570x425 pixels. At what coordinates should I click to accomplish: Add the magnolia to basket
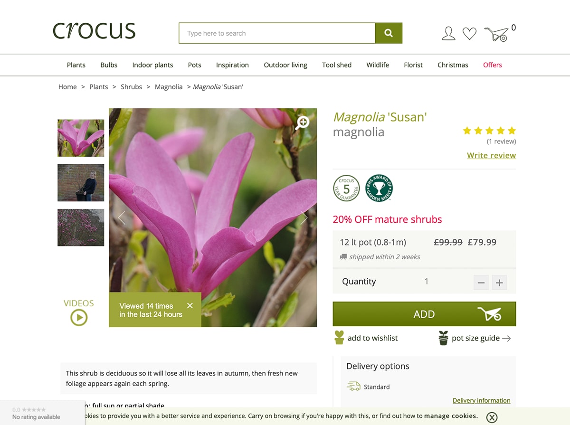[424, 314]
